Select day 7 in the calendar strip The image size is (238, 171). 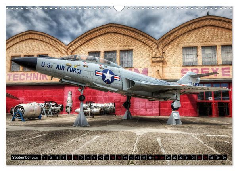coord(82,158)
